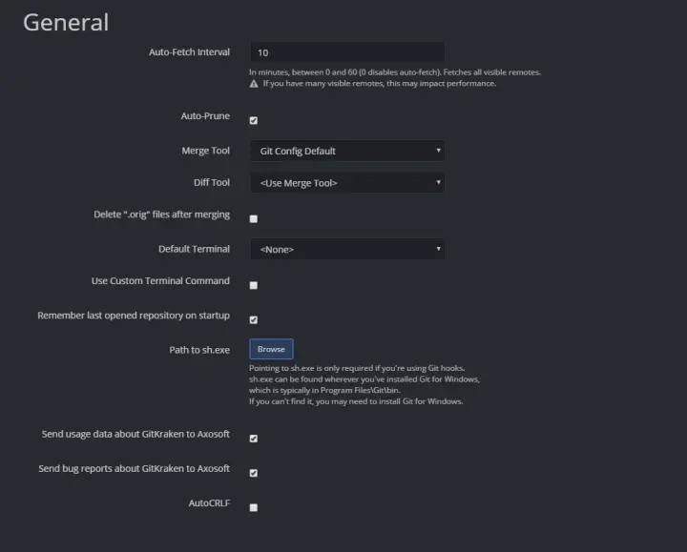Viewport: 687px width, 552px height.
Task: Click the Diff Tool label text
Action: tap(212, 182)
